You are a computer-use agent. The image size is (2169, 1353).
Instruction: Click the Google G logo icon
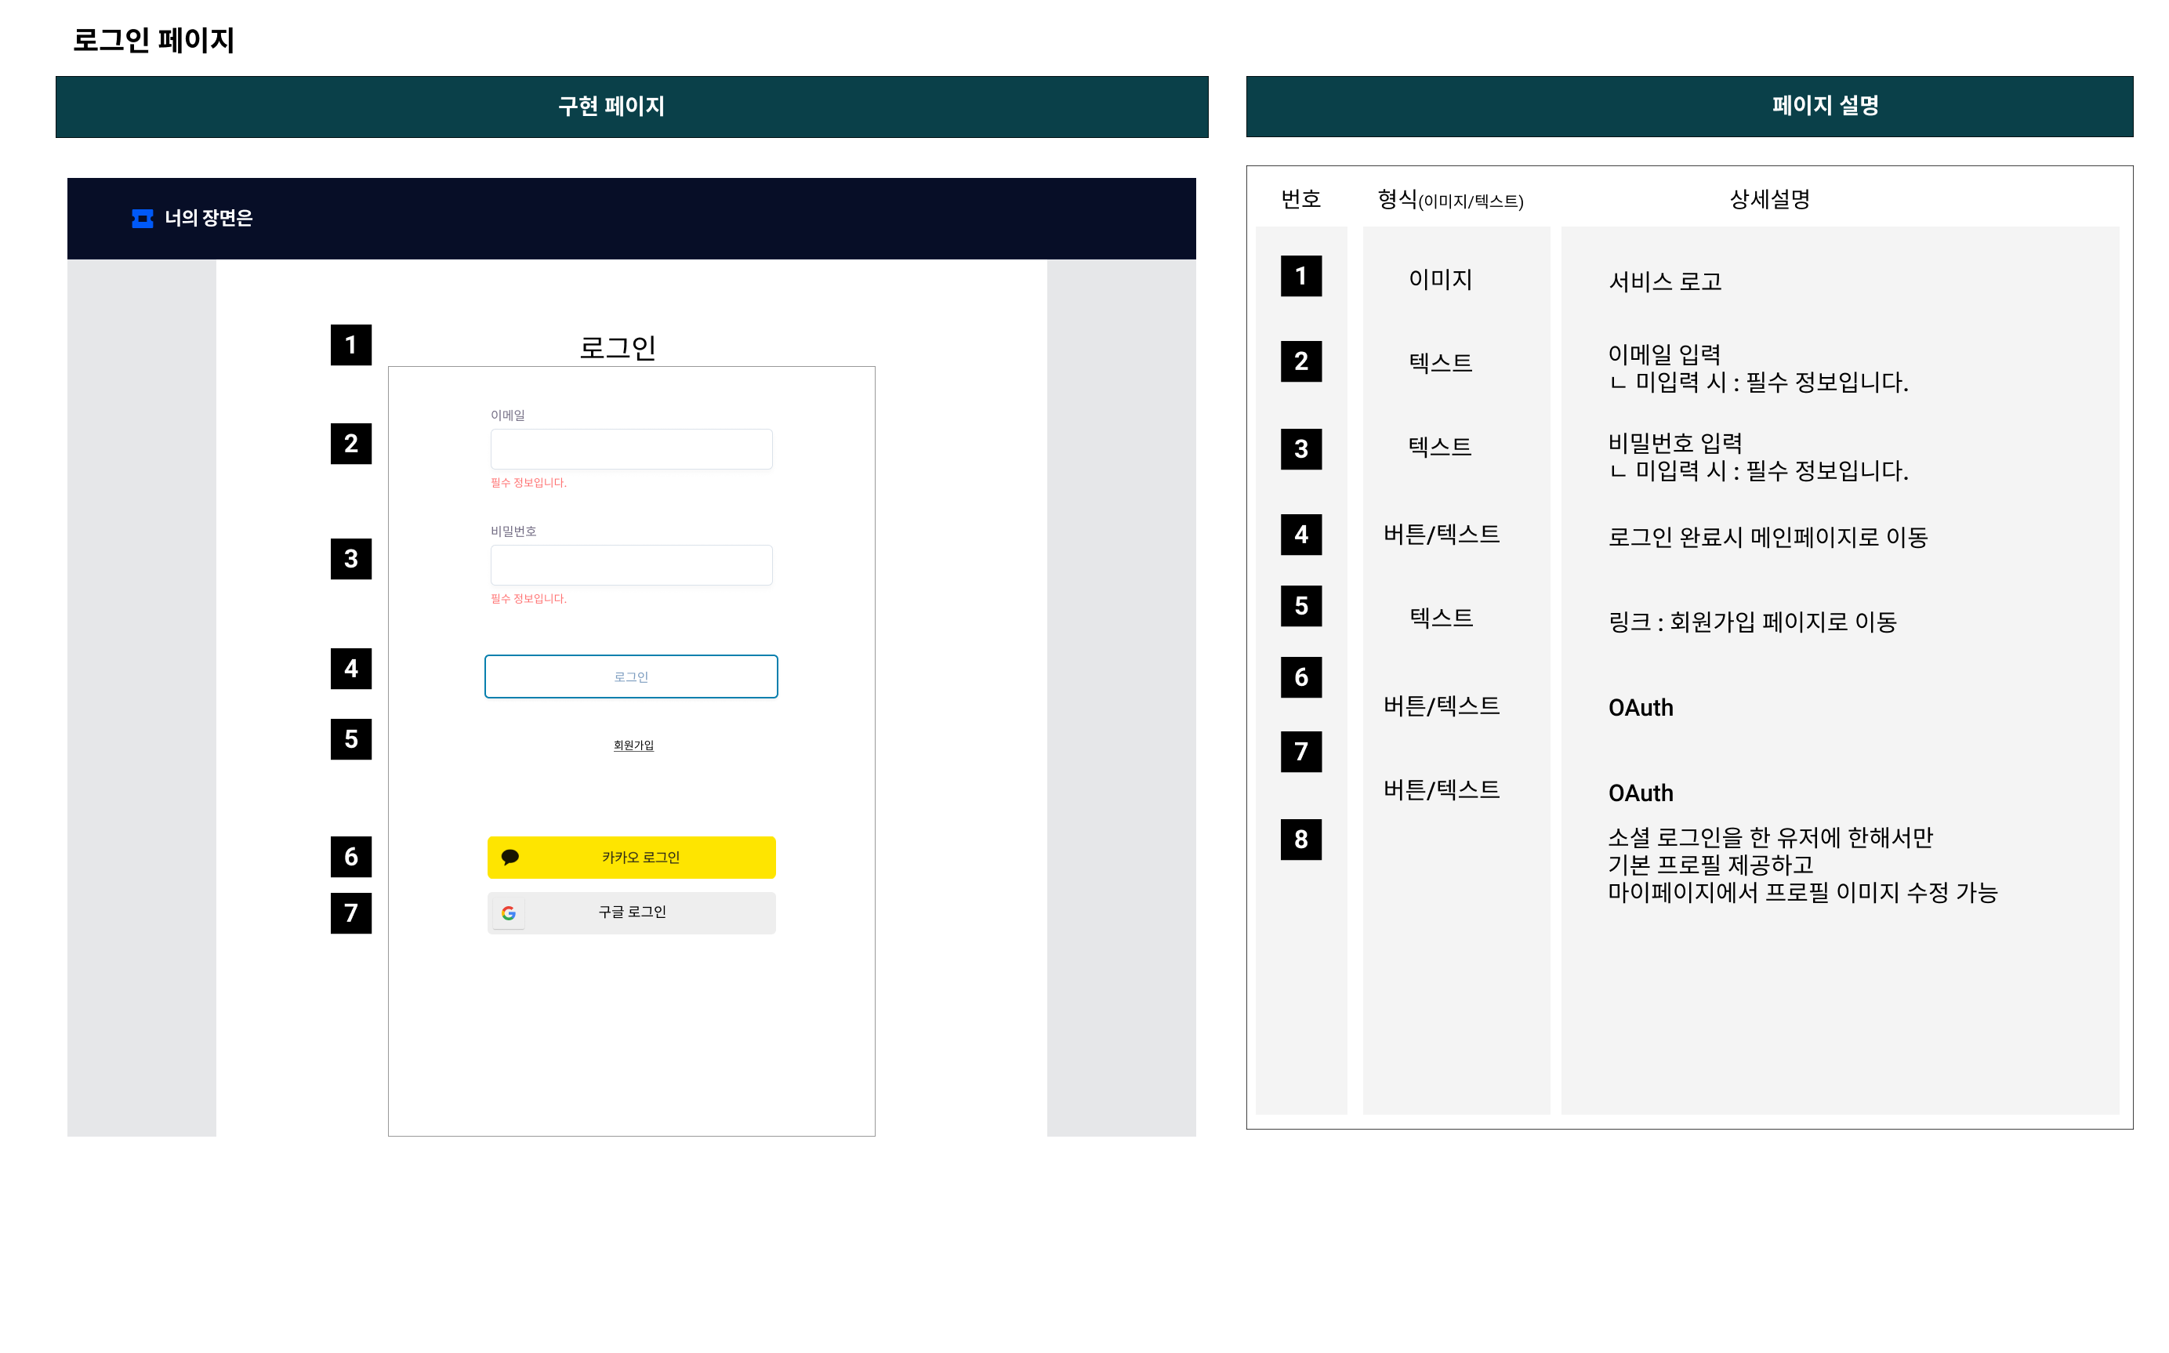(x=508, y=912)
